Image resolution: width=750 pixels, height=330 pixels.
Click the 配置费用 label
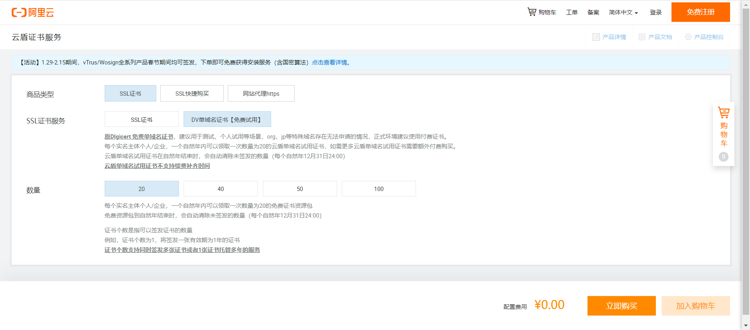pos(515,307)
